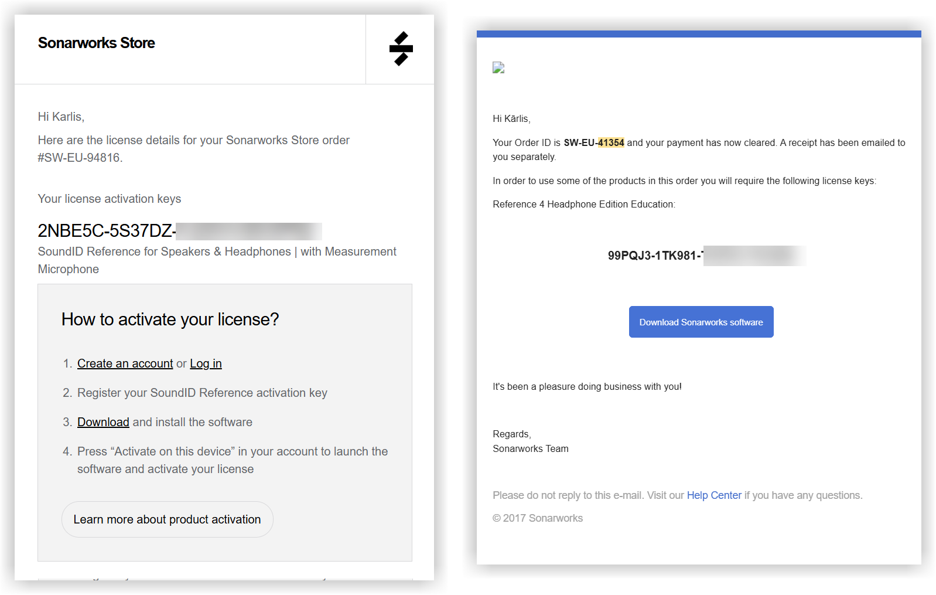Click the Sonarworks logo icon in header
Screen dimensions: 936x595
tap(401, 49)
